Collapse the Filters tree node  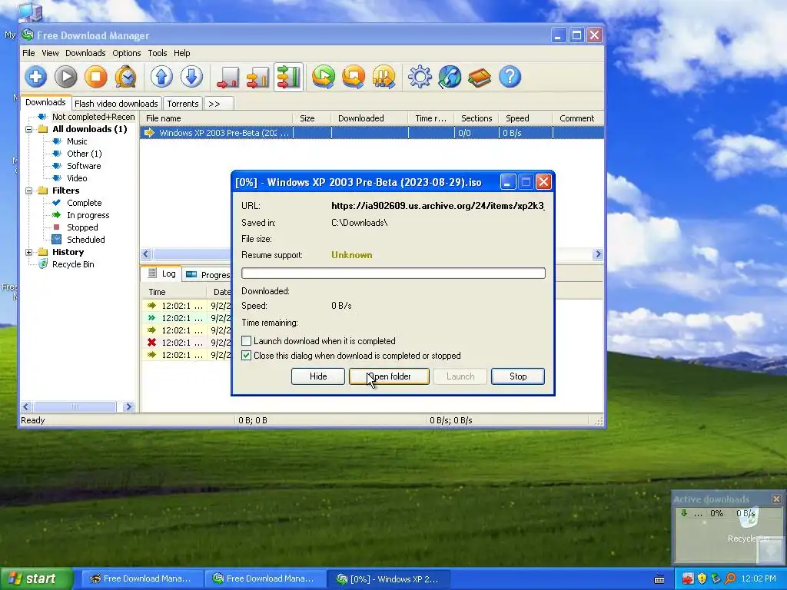pos(29,191)
